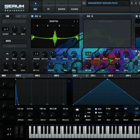The image size is (140, 140).
Task: Click the pitch bend wheel
Action: [x=17, y=132]
